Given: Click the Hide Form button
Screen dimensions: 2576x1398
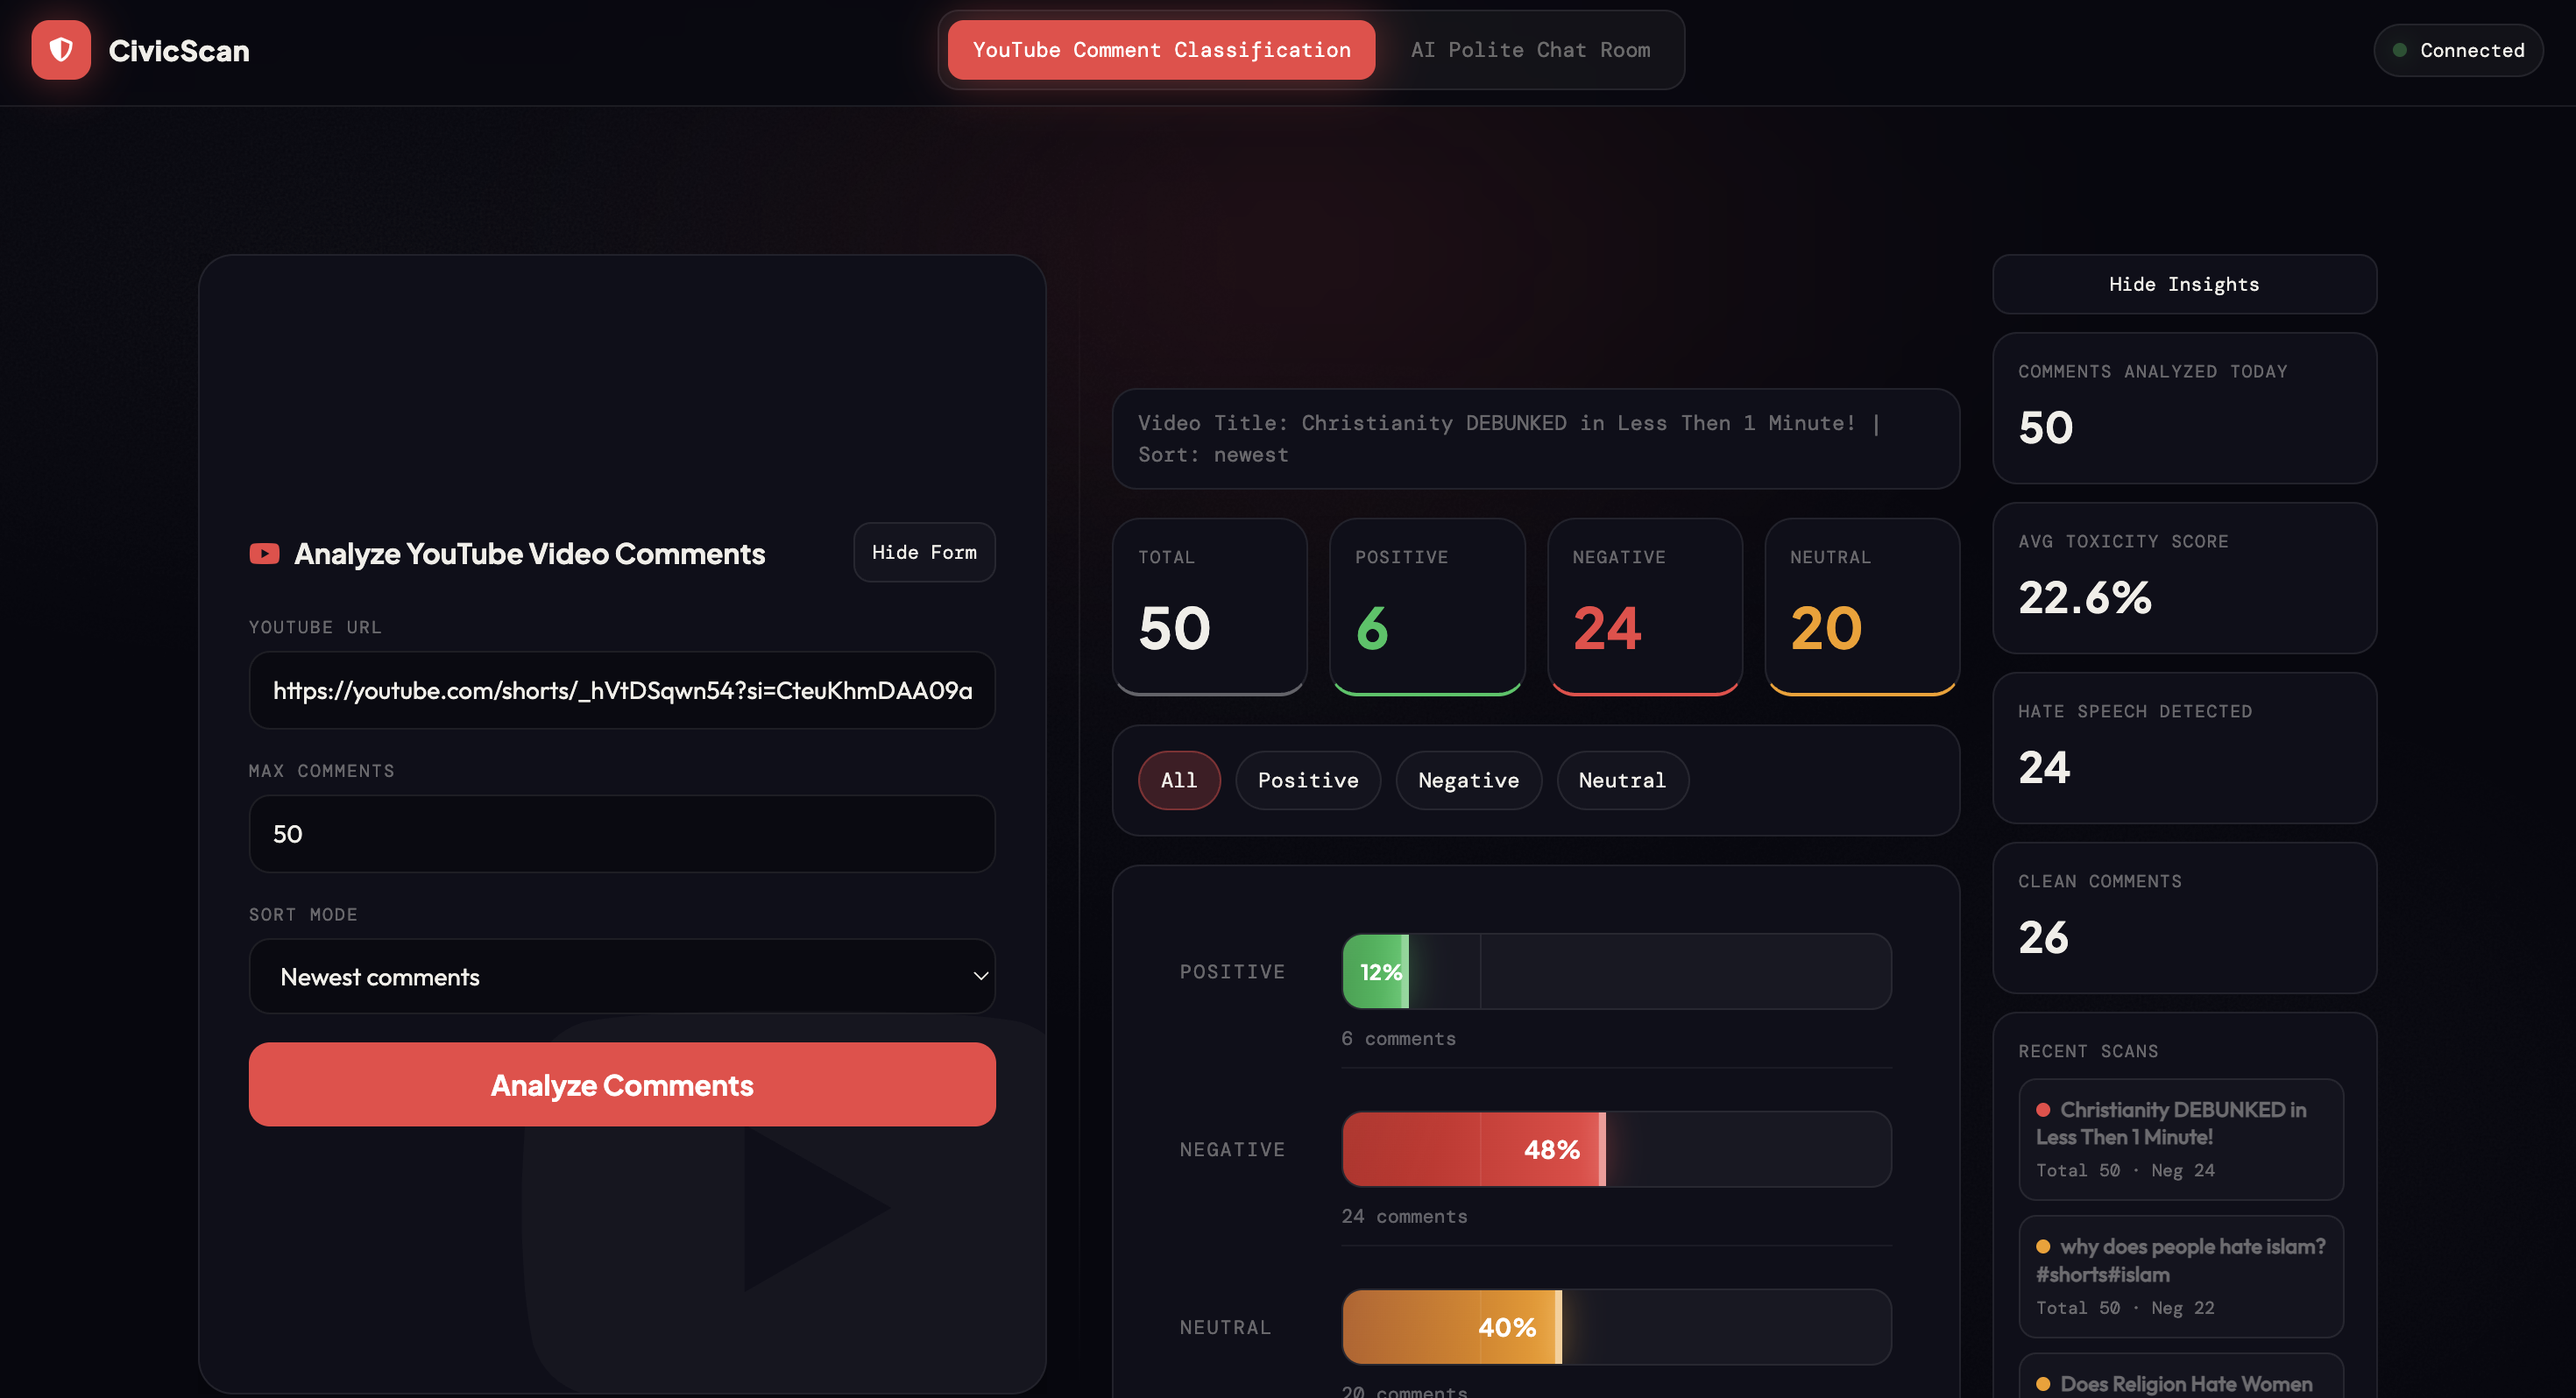Looking at the screenshot, I should point(924,552).
